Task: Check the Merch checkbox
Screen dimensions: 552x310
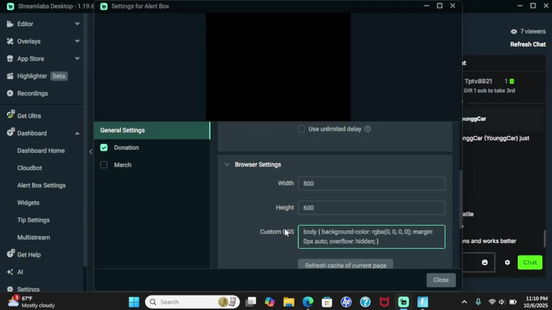Action: click(x=104, y=165)
